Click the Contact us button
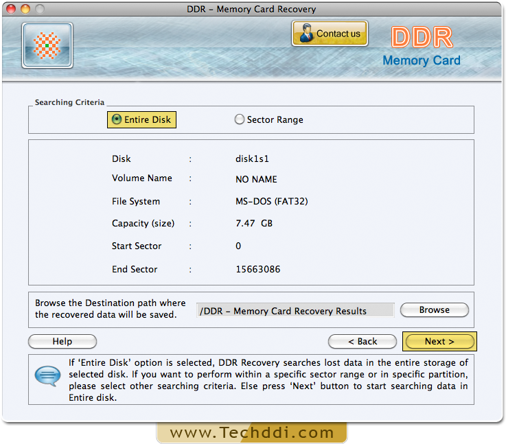 pos(330,34)
